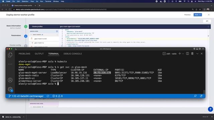Open Spotlight search in menu bar
Viewport: 214px width, 120px height.
pyautogui.click(x=188, y=1)
